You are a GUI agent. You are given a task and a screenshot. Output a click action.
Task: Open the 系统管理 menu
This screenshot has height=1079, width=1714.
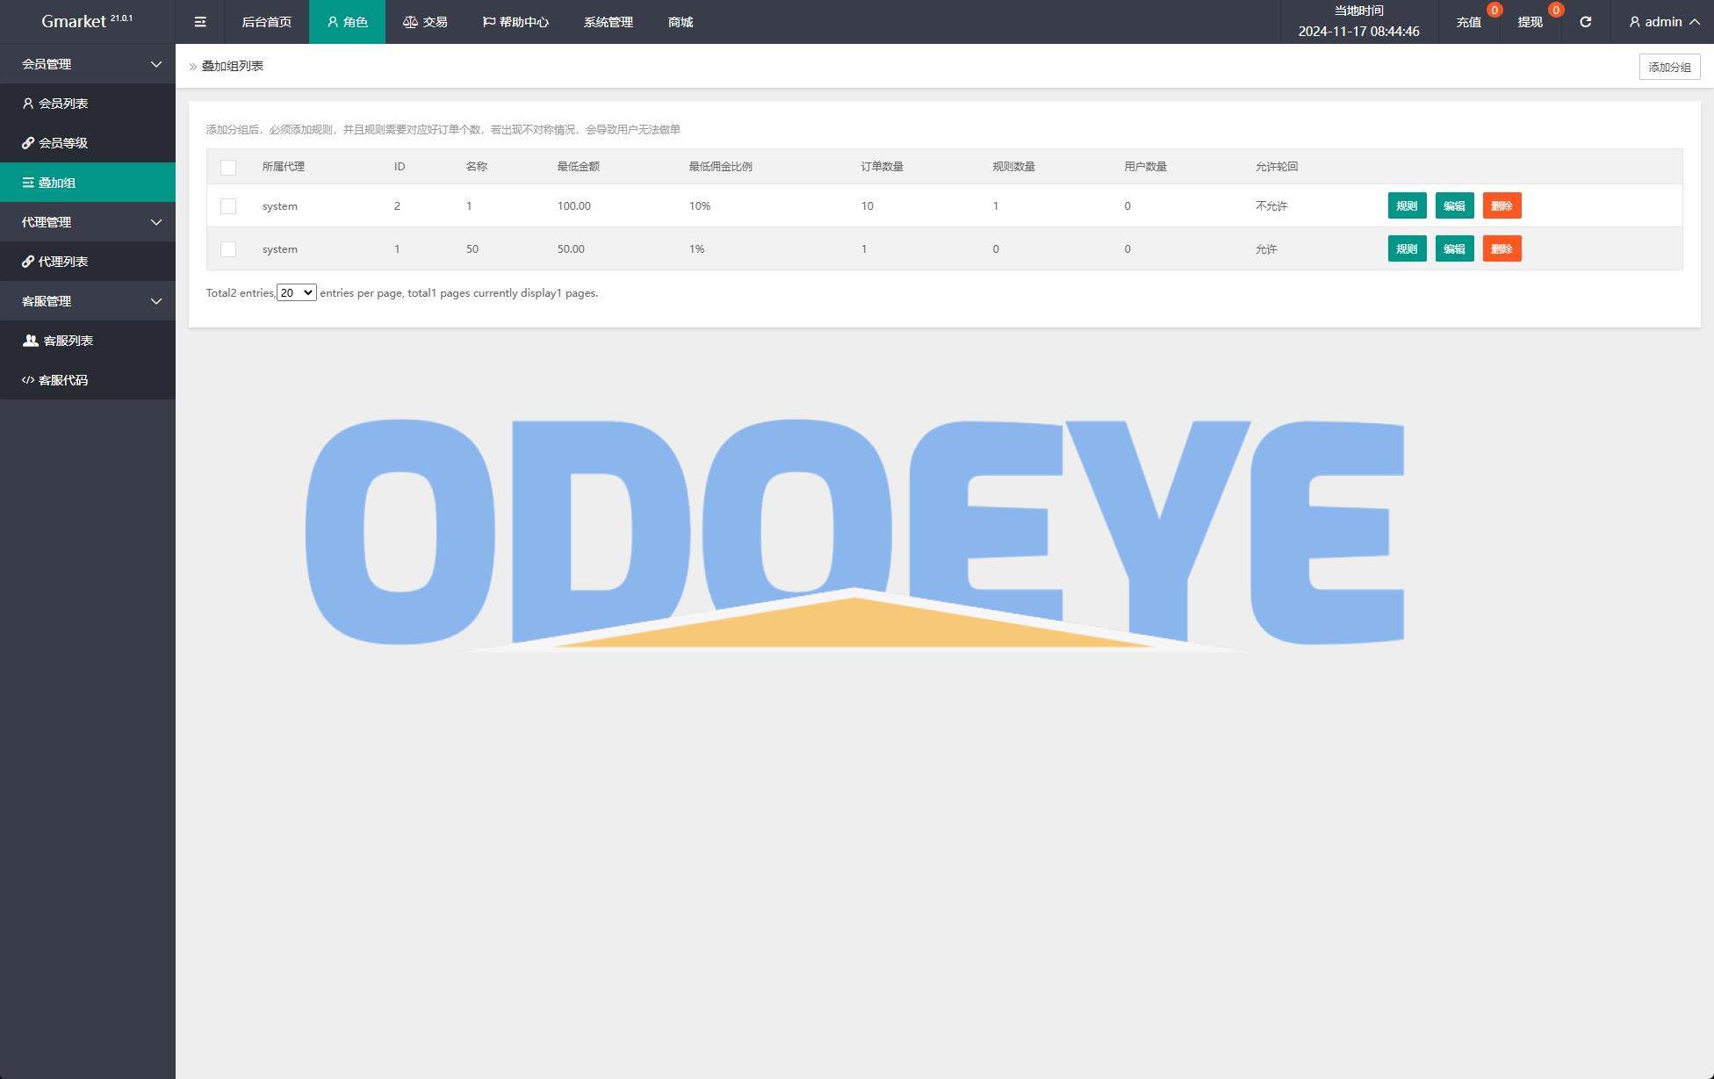pyautogui.click(x=608, y=22)
